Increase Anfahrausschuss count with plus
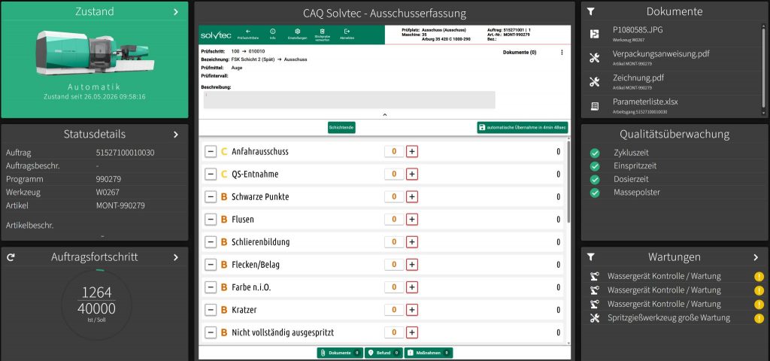Viewport: 770px width, 361px height. (x=412, y=152)
